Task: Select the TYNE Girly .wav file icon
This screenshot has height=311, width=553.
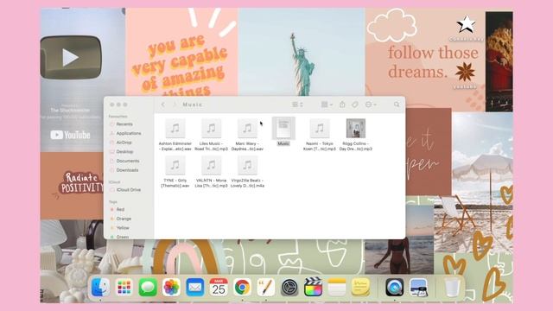Action: coord(175,165)
